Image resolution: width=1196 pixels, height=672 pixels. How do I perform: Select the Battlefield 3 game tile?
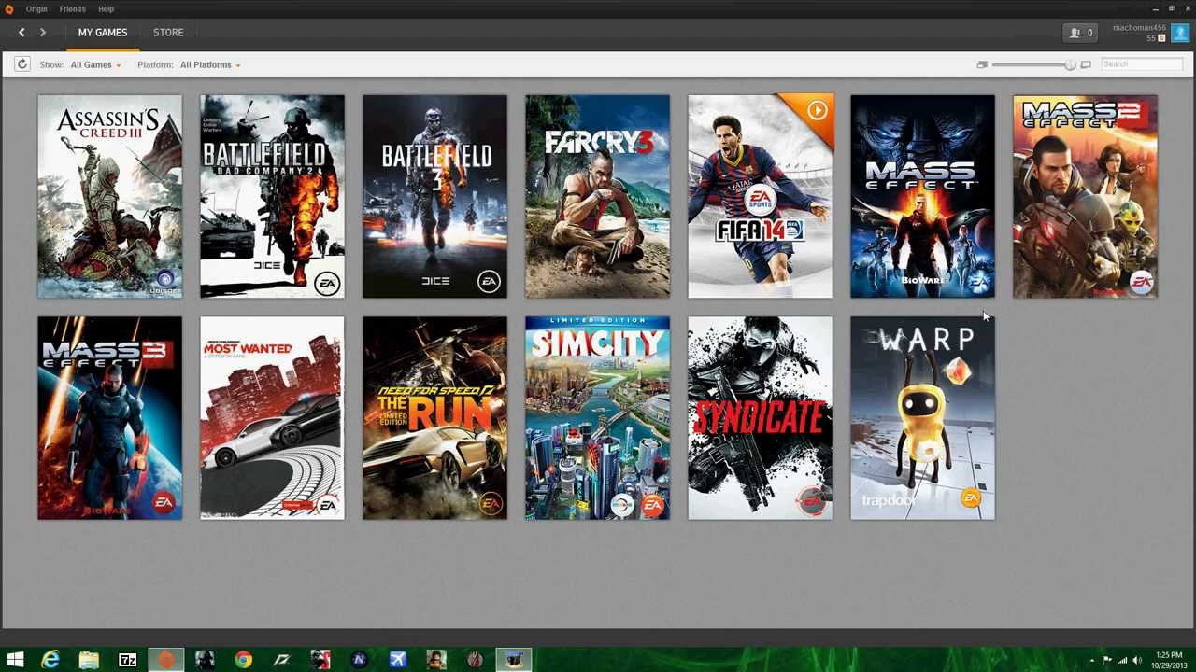click(x=434, y=196)
